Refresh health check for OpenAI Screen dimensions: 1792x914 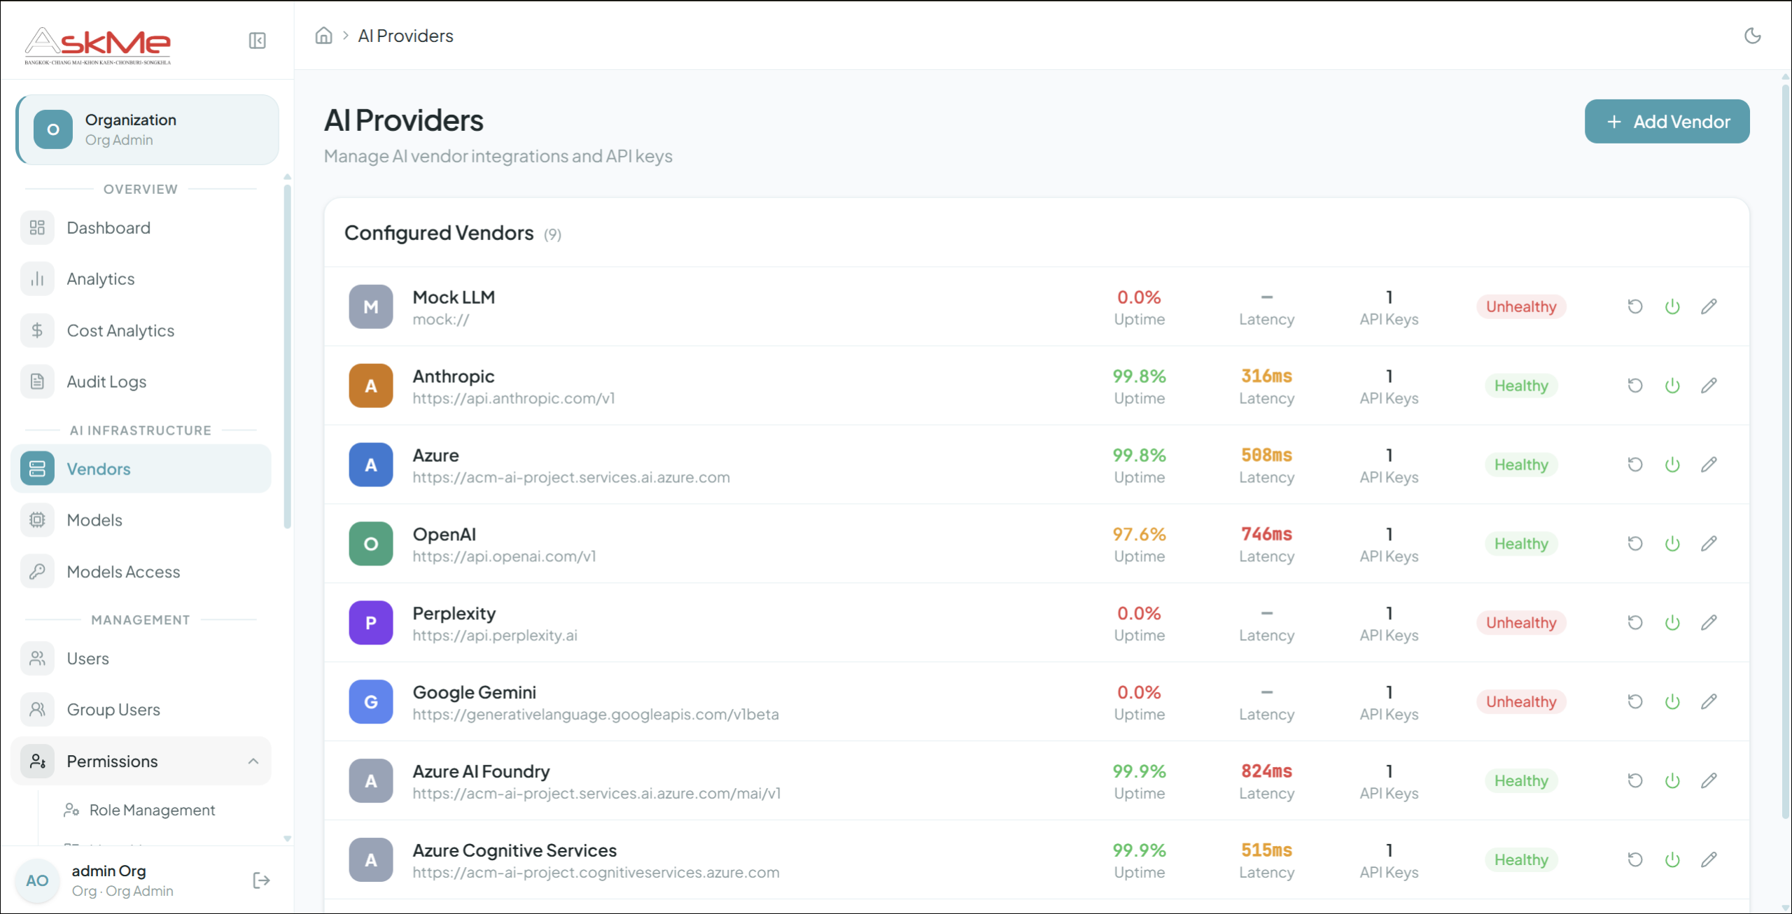(x=1634, y=544)
